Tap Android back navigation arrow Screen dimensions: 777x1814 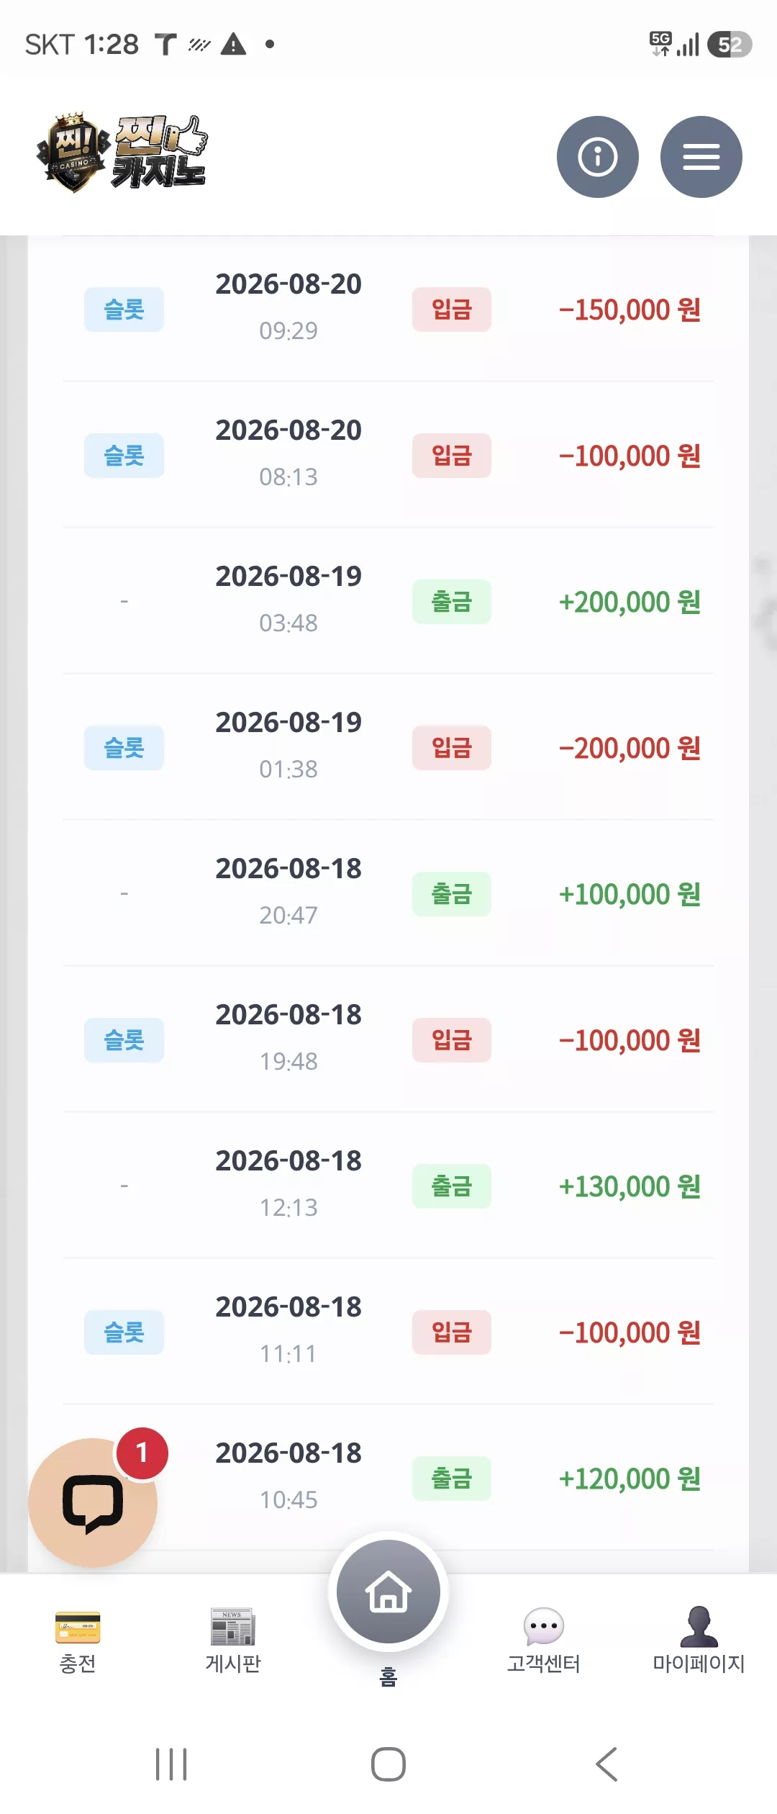tap(606, 1764)
